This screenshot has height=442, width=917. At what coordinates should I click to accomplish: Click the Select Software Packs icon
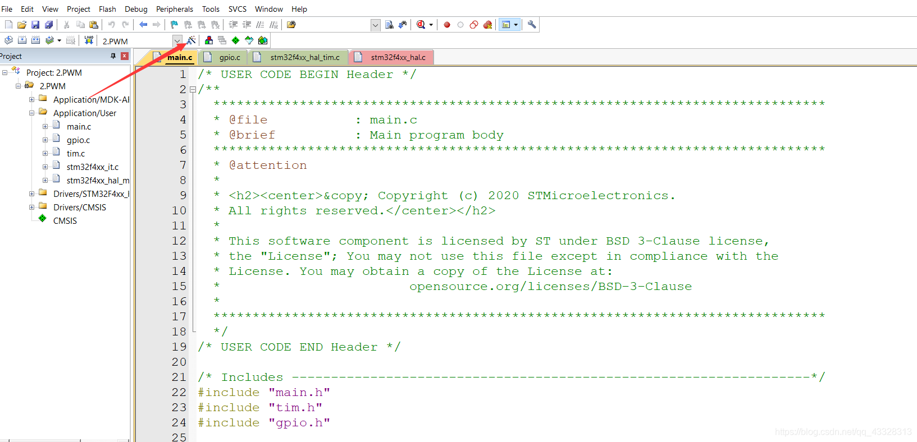[249, 40]
